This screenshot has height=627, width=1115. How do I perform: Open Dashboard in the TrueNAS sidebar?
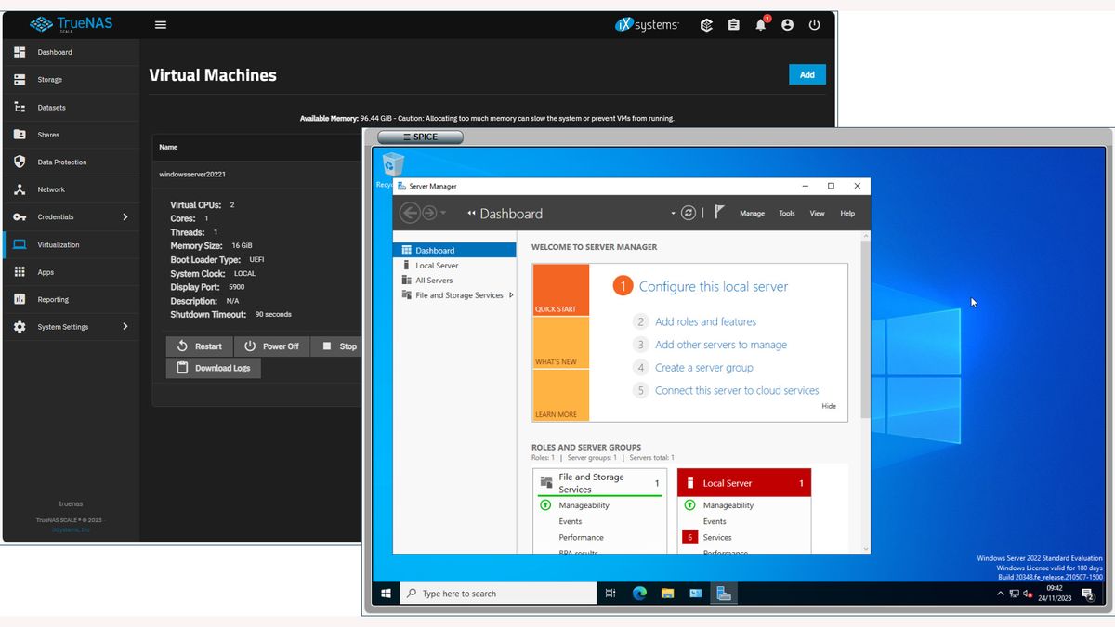71,52
